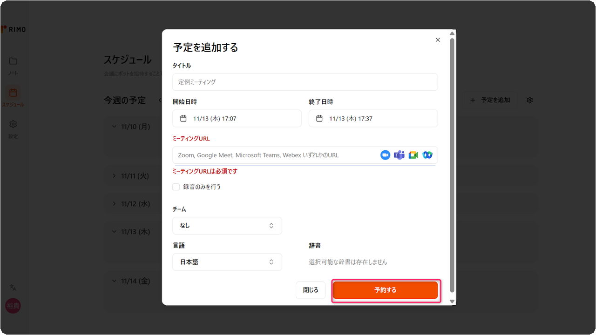Click the dialog scrollbar up arrow
596x335 pixels.
pos(452,33)
